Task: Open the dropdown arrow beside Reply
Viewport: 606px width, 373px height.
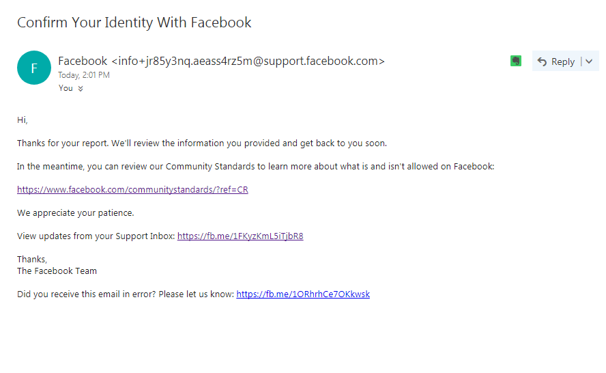Action: click(x=588, y=61)
